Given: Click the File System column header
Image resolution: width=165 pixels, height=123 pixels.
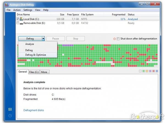Looking at the screenshot, I should pyautogui.click(x=92, y=15).
